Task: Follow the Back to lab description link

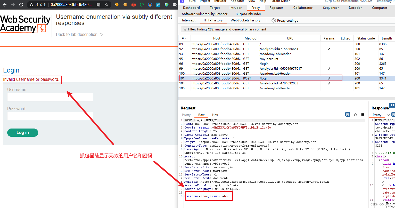Action: pyautogui.click(x=77, y=34)
